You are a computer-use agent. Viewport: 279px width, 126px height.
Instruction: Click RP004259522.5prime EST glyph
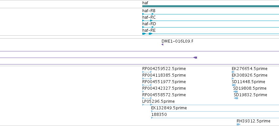point(147,72)
